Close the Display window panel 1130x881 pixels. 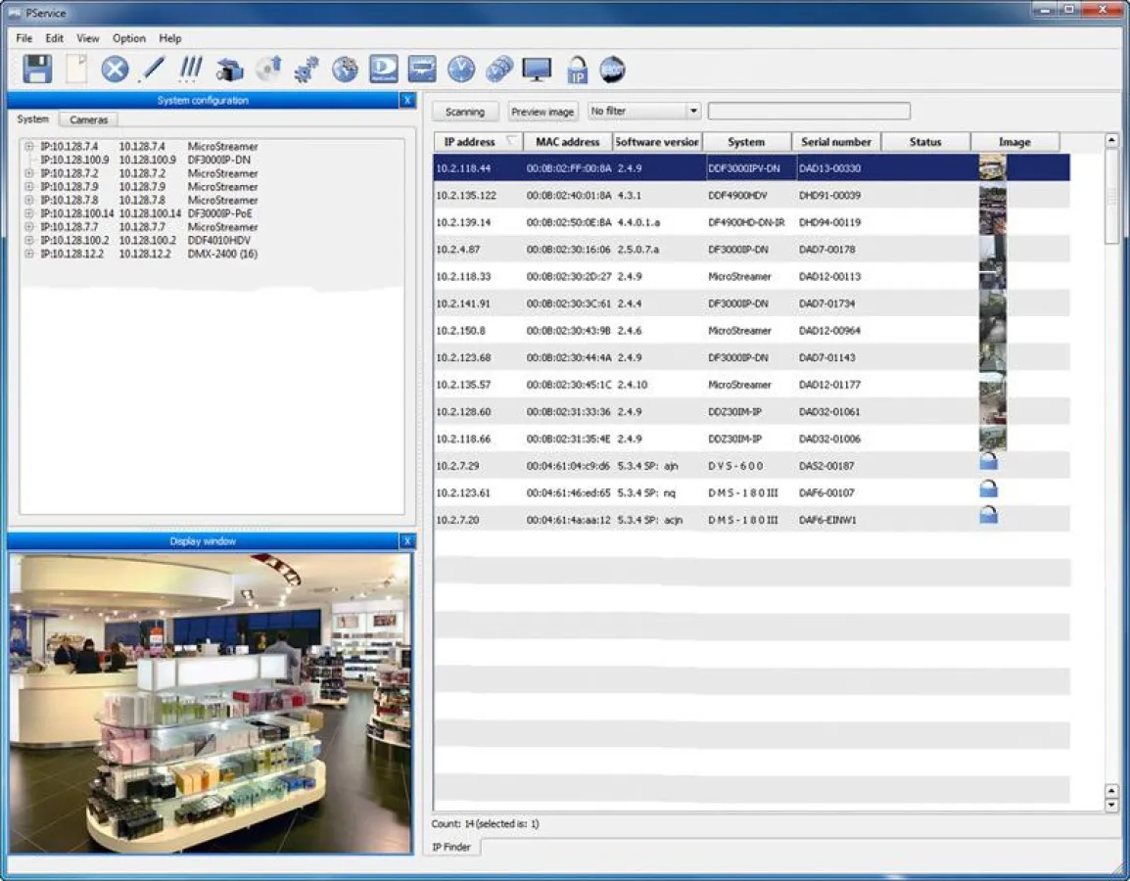coord(407,540)
